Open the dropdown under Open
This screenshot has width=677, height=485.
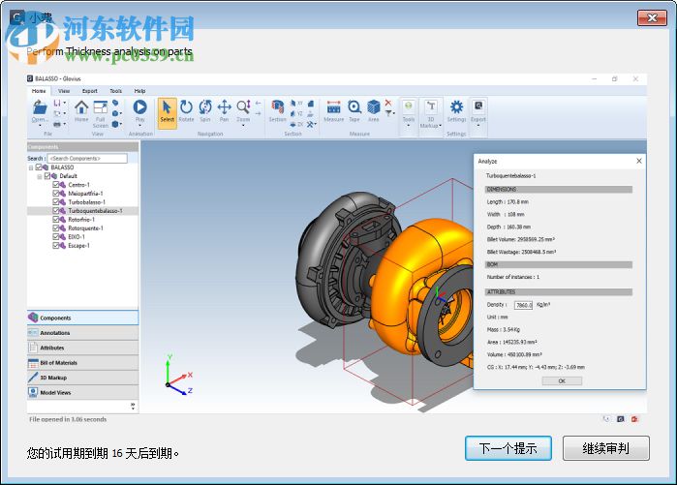click(x=40, y=126)
